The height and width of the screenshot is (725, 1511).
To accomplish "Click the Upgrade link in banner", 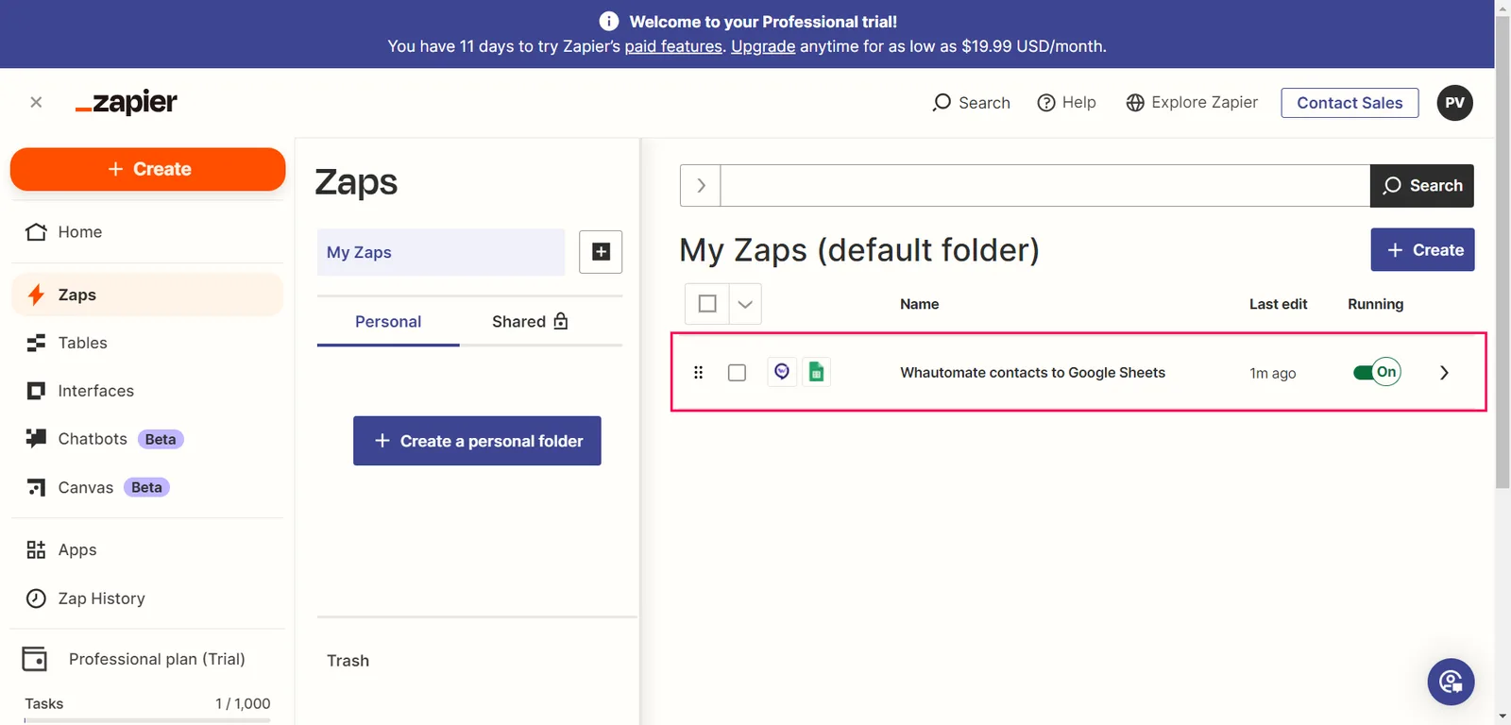I will (x=763, y=46).
